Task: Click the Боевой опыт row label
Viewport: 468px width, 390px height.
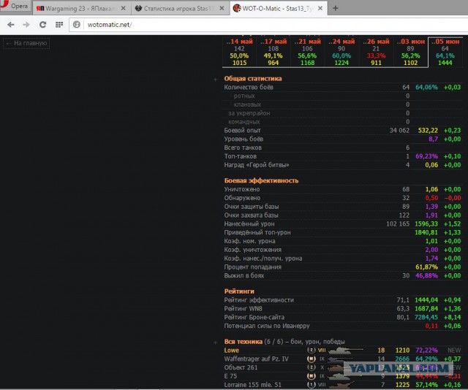Action: tap(242, 131)
